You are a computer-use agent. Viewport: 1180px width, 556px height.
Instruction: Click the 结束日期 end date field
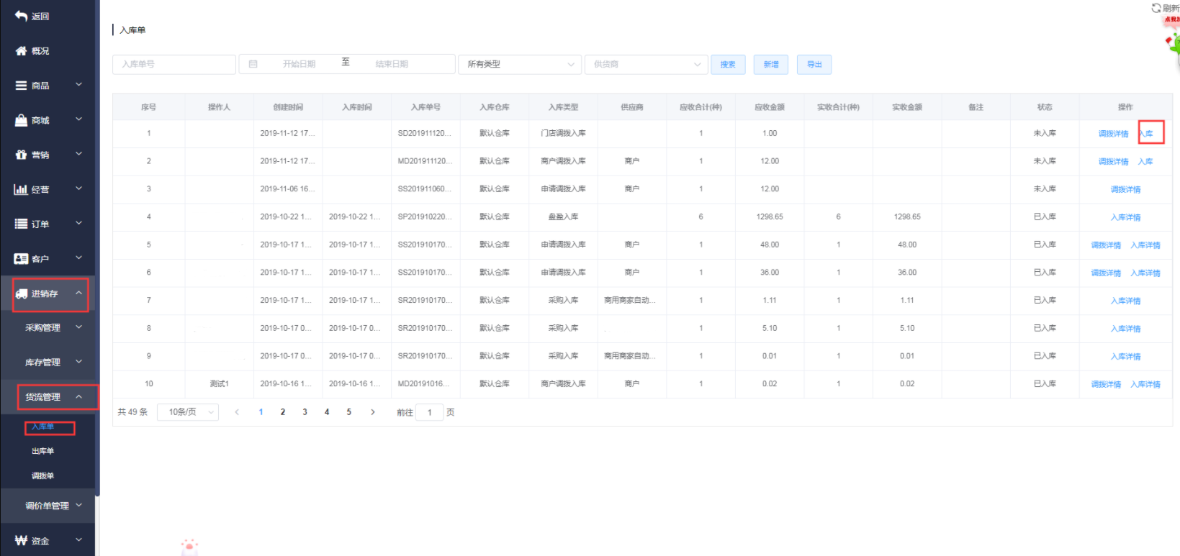pyautogui.click(x=392, y=64)
